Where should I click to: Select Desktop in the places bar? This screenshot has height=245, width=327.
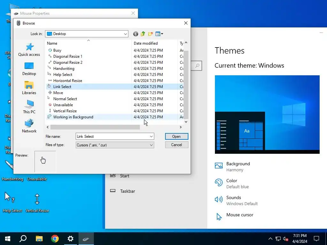click(29, 69)
